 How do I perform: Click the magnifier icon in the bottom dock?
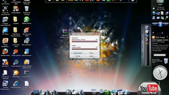(x=101, y=92)
